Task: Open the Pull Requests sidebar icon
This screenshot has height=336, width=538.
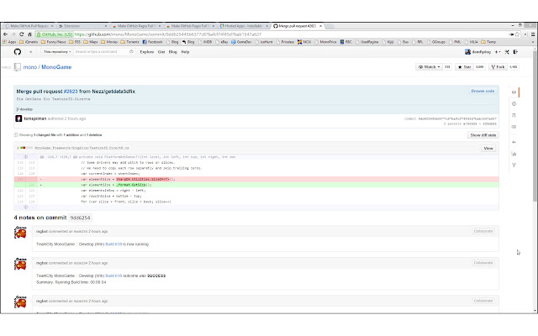Action: click(x=514, y=115)
